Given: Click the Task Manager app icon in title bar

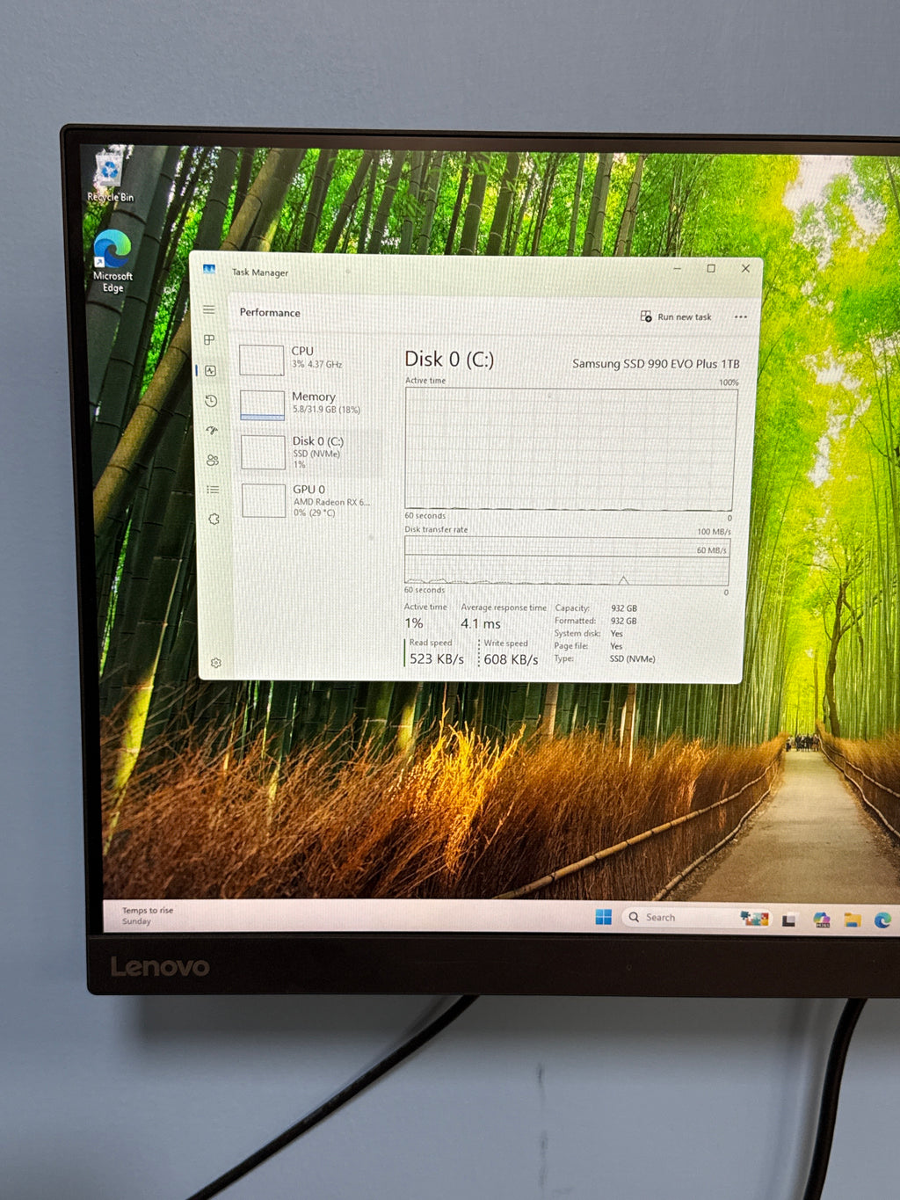Looking at the screenshot, I should tap(209, 270).
